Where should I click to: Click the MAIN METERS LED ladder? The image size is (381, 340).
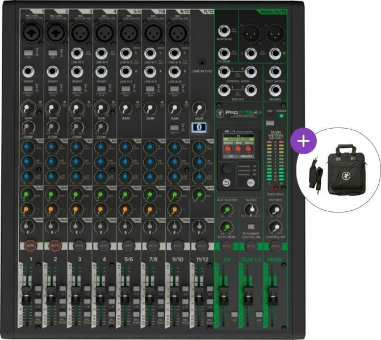pos(275,160)
